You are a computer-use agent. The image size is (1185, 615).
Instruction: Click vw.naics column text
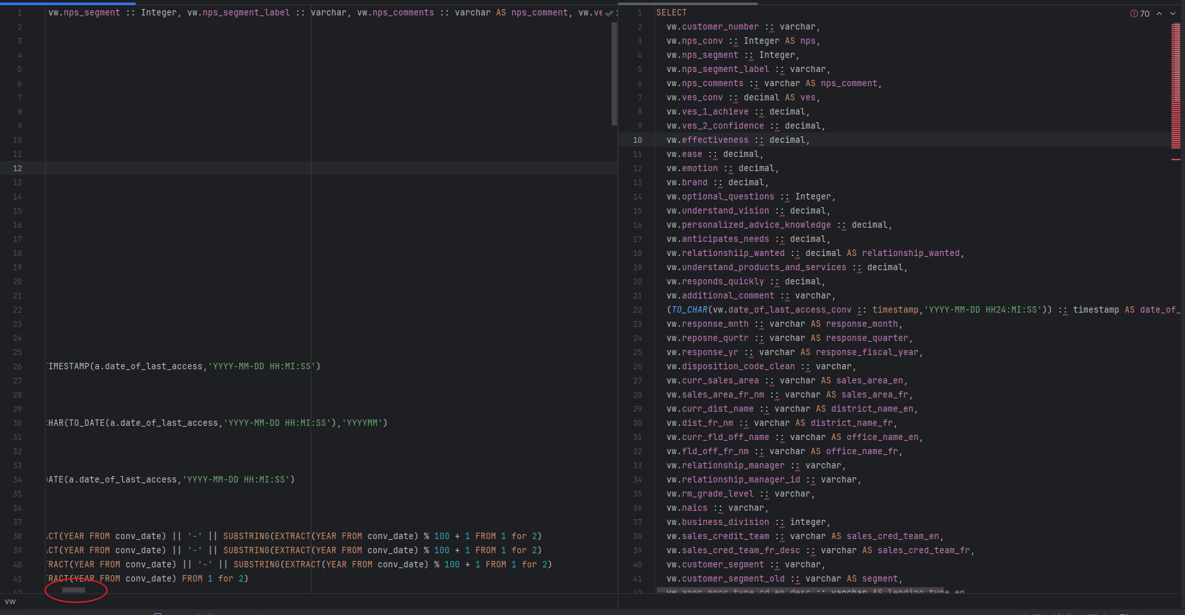pyautogui.click(x=687, y=508)
